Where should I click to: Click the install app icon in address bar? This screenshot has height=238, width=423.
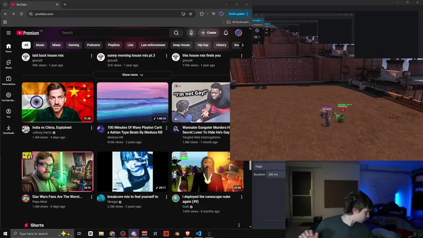click(x=183, y=14)
